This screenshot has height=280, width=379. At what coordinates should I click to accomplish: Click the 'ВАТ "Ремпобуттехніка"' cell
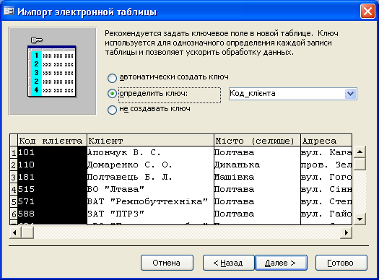(150, 201)
